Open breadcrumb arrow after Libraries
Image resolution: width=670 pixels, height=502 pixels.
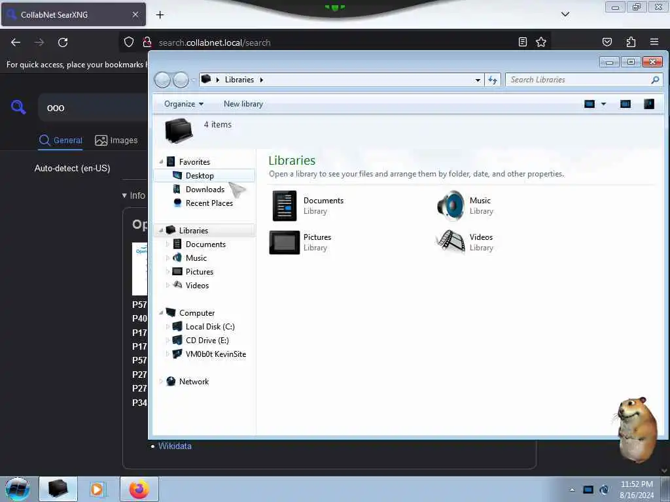[262, 80]
